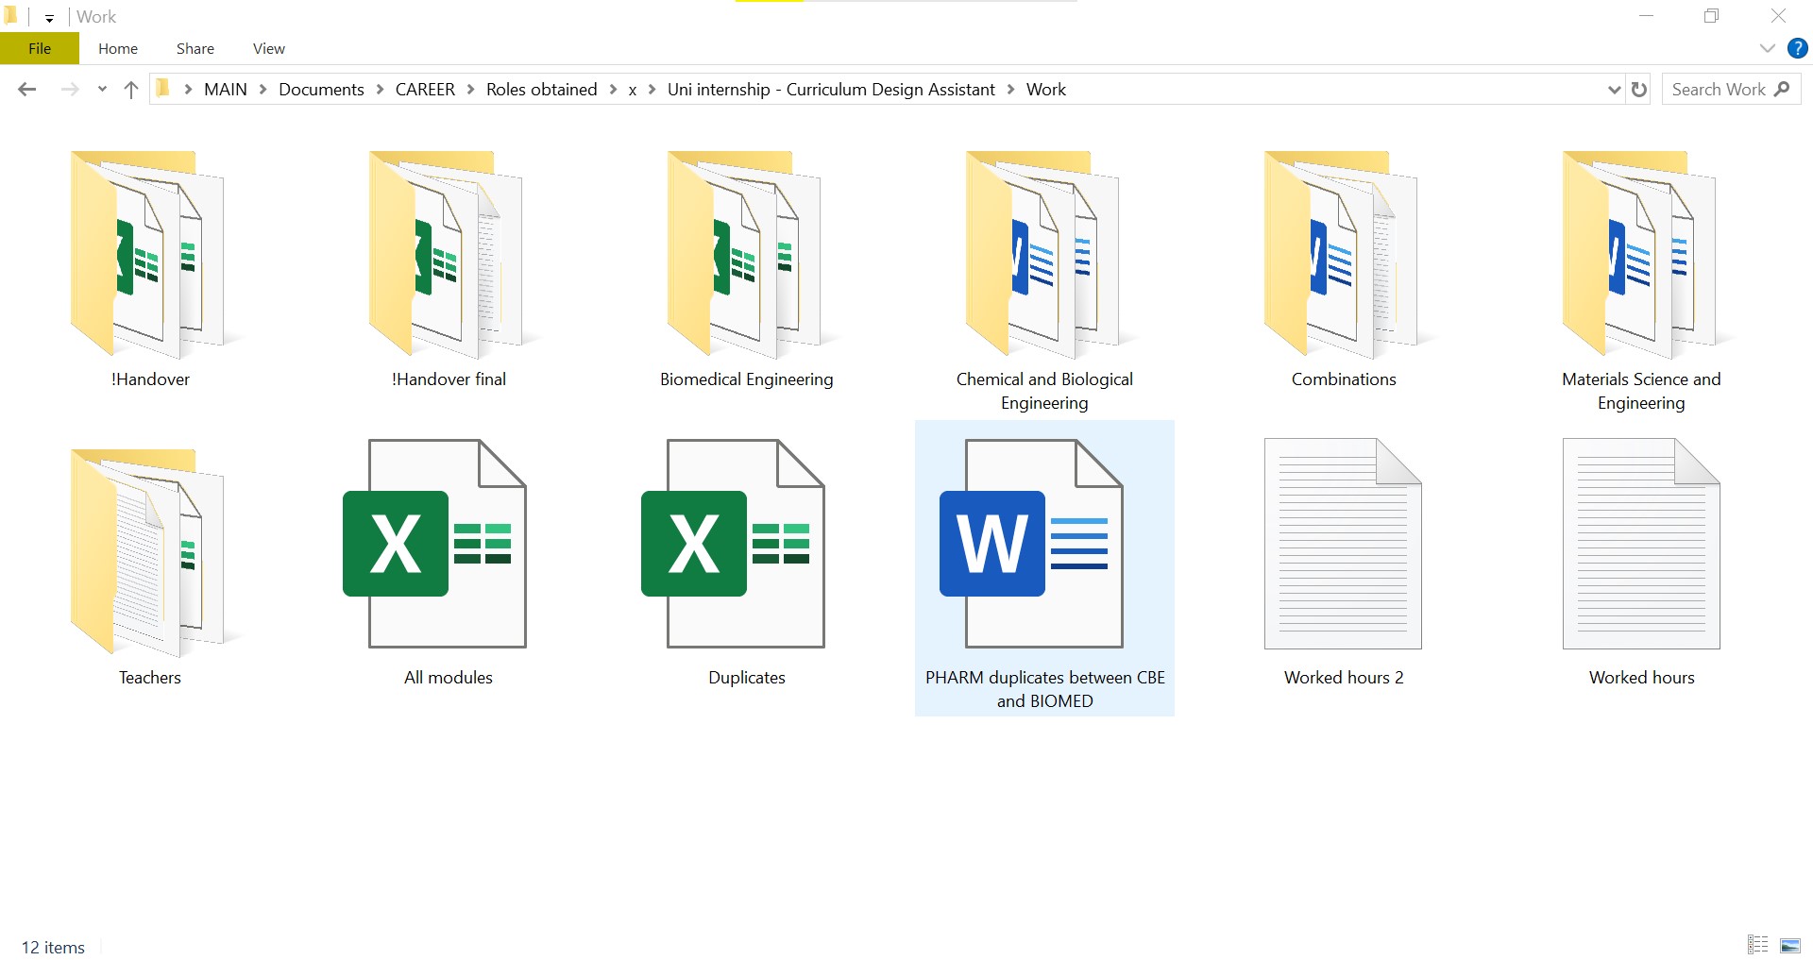
Task: Click the Combinations folder name
Action: (x=1344, y=379)
